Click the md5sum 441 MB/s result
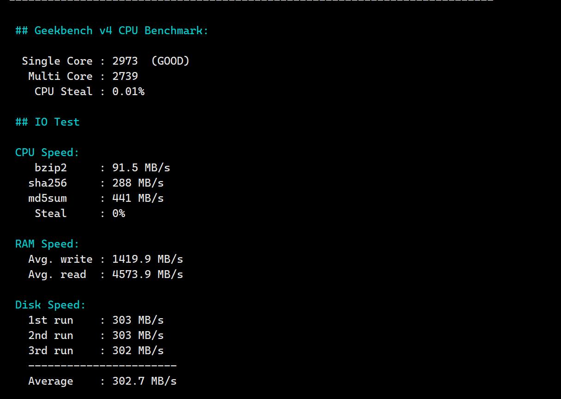Viewport: 561px width, 399px height. pos(138,198)
